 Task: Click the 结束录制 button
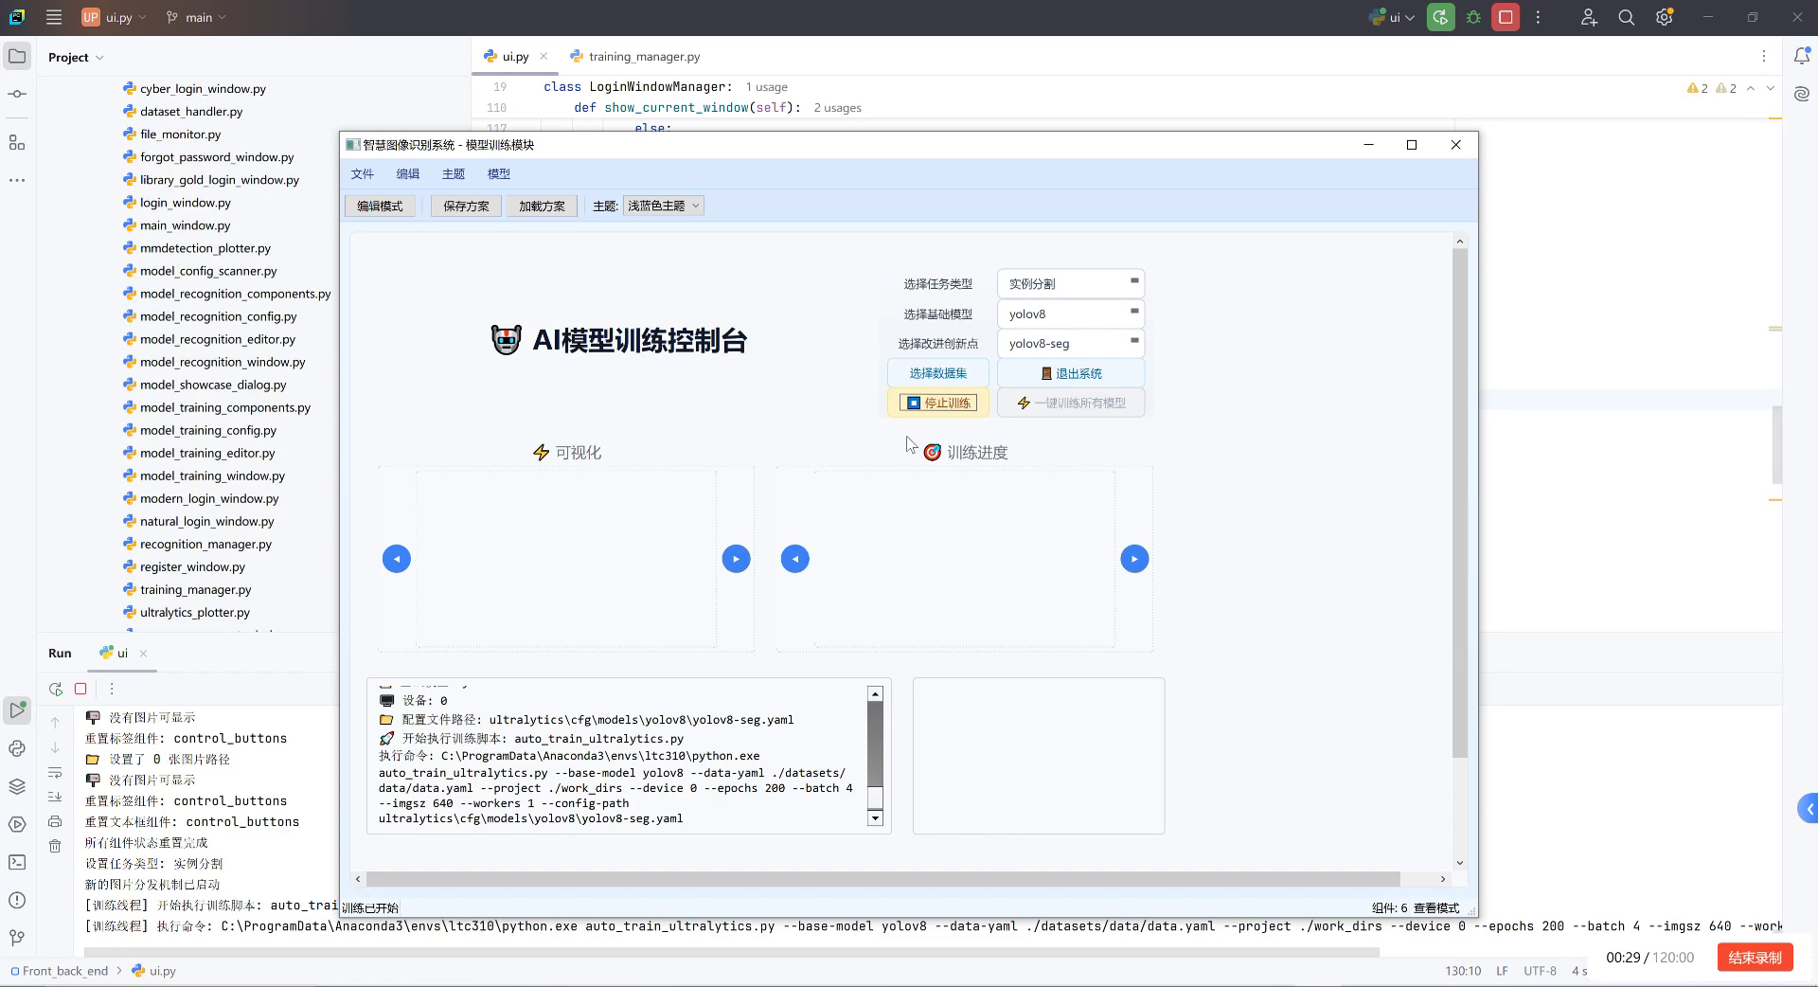click(x=1755, y=958)
